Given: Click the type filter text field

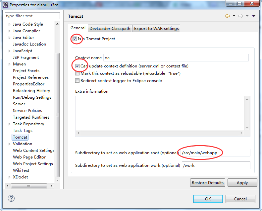Looking at the screenshot, I should 32,16.
